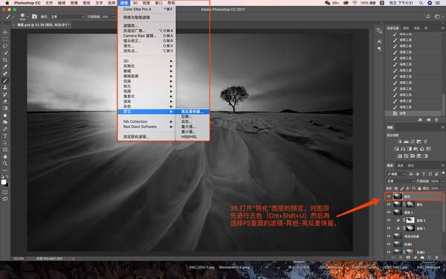Select the Clone Stamp tool
446x279 pixels.
coord(5,87)
